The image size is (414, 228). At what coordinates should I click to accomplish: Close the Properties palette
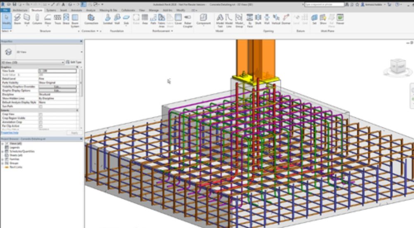pos(81,41)
